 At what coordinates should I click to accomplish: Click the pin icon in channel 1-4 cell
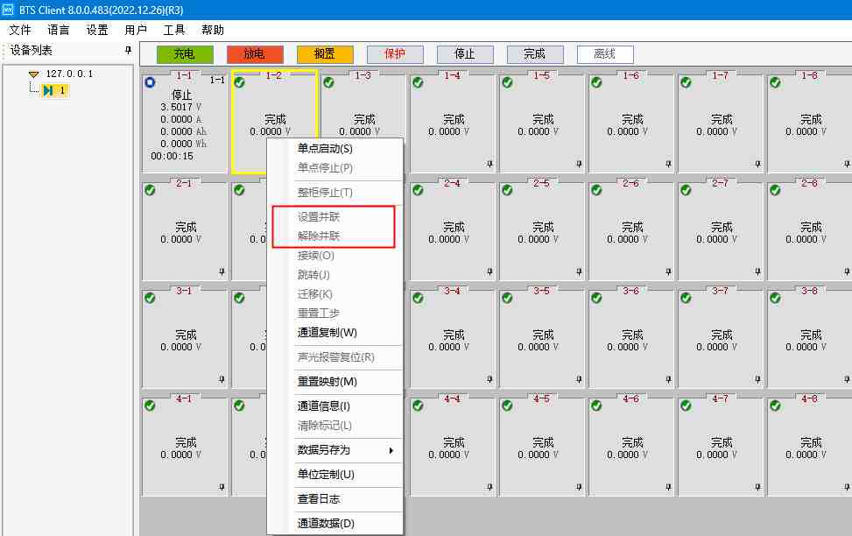coord(489,164)
